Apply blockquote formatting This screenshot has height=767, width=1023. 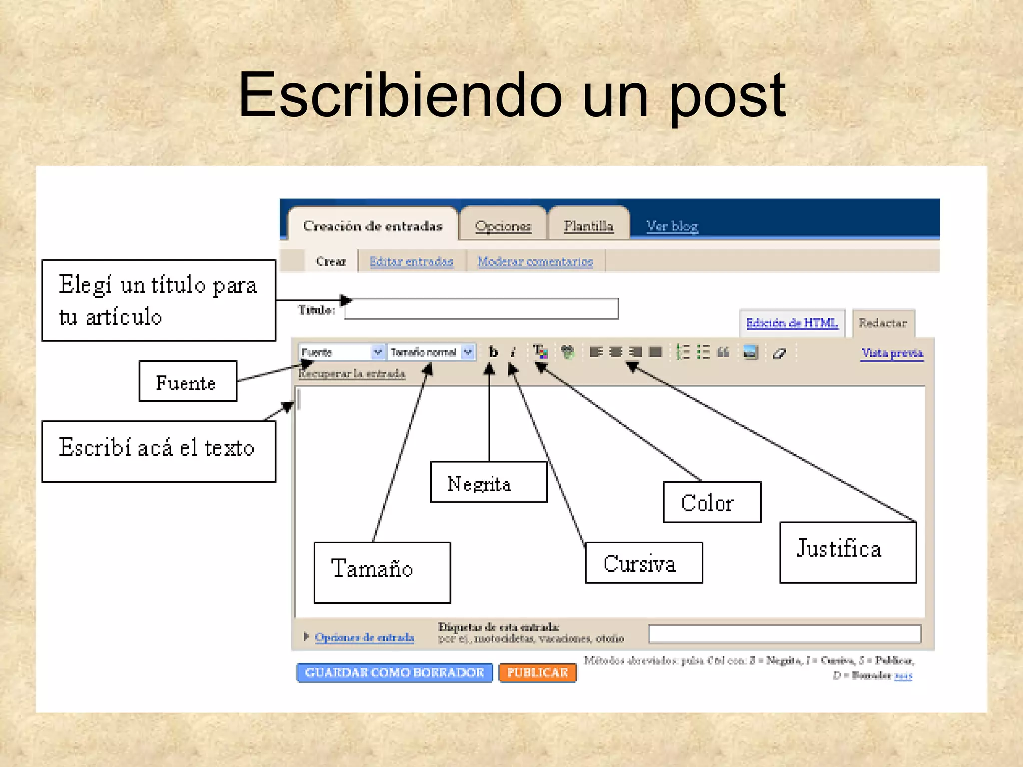pos(723,352)
